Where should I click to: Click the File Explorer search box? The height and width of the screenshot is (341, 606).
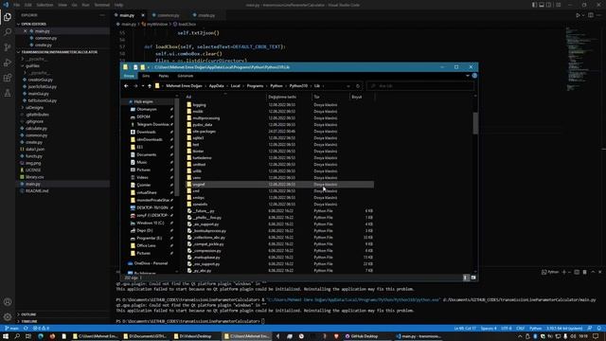click(420, 86)
